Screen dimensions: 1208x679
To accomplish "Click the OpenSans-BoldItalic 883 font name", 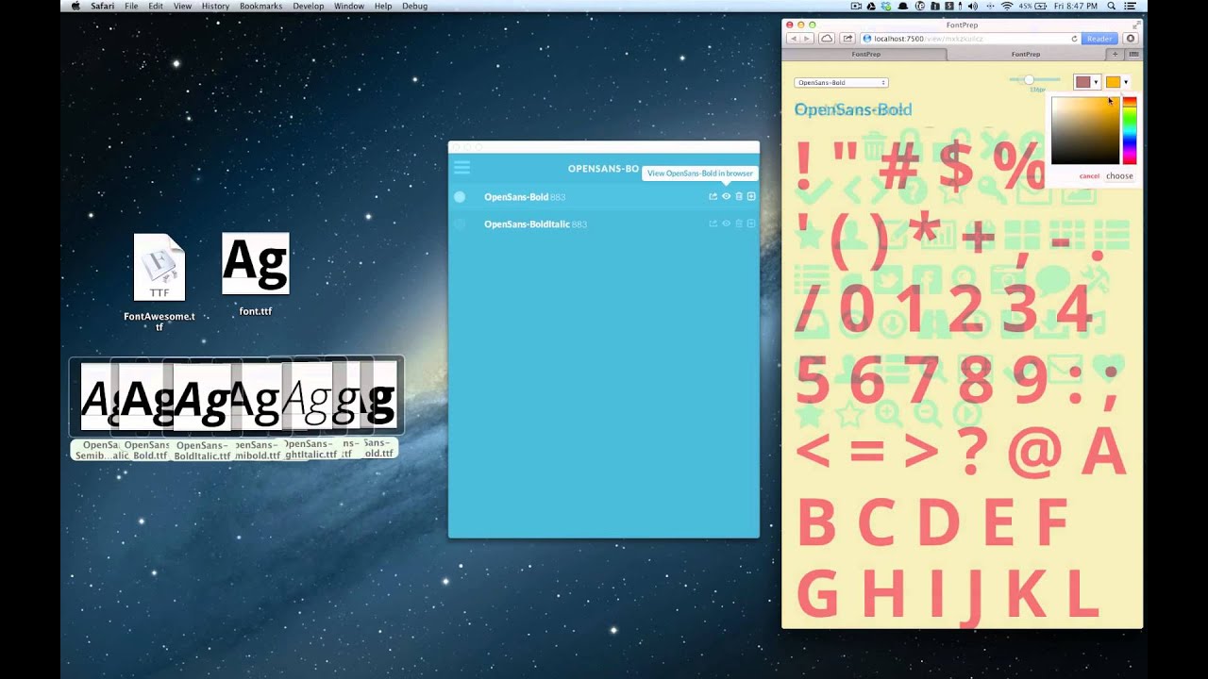I will [535, 224].
